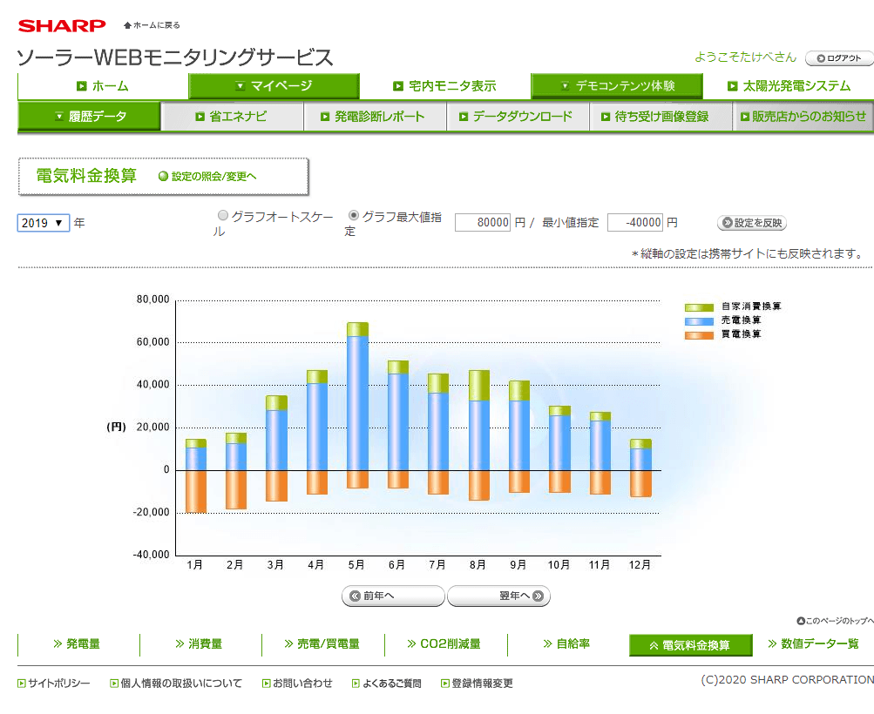
Task: Click the 1月 orange bar in chart
Action: (196, 491)
